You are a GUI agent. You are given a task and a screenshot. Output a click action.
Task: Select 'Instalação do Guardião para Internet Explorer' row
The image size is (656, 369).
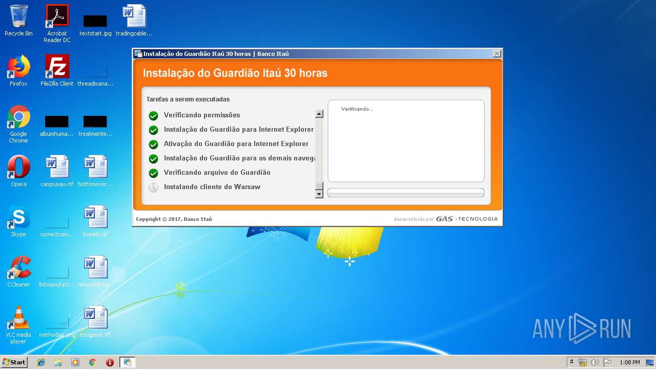coord(231,130)
